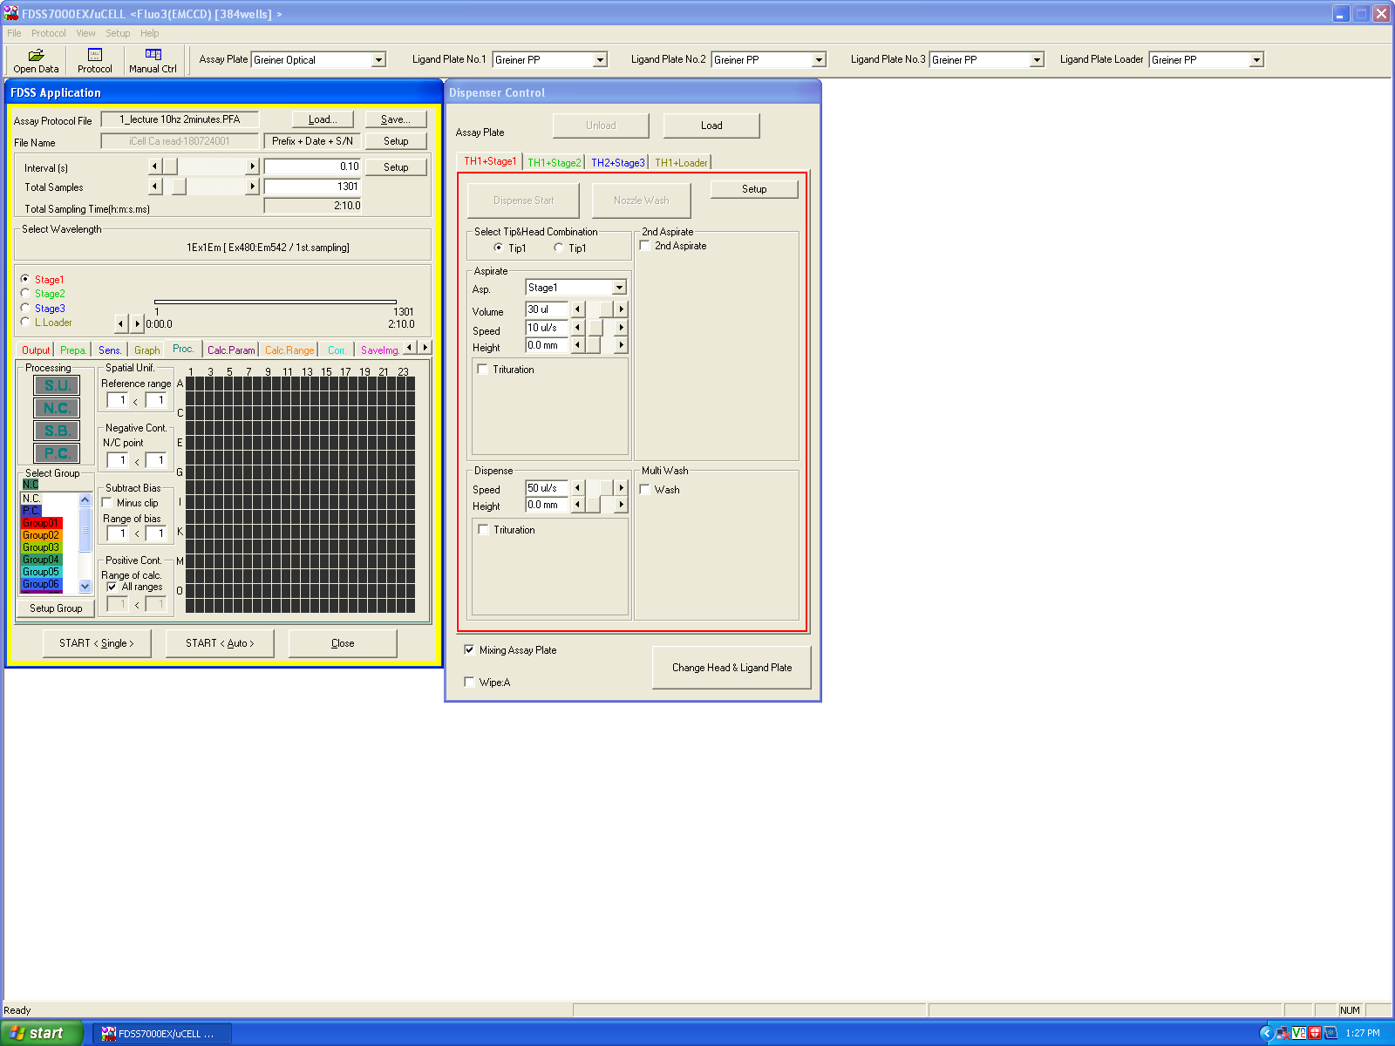Click the START < Single > button
This screenshot has height=1046, width=1395.
tap(97, 643)
